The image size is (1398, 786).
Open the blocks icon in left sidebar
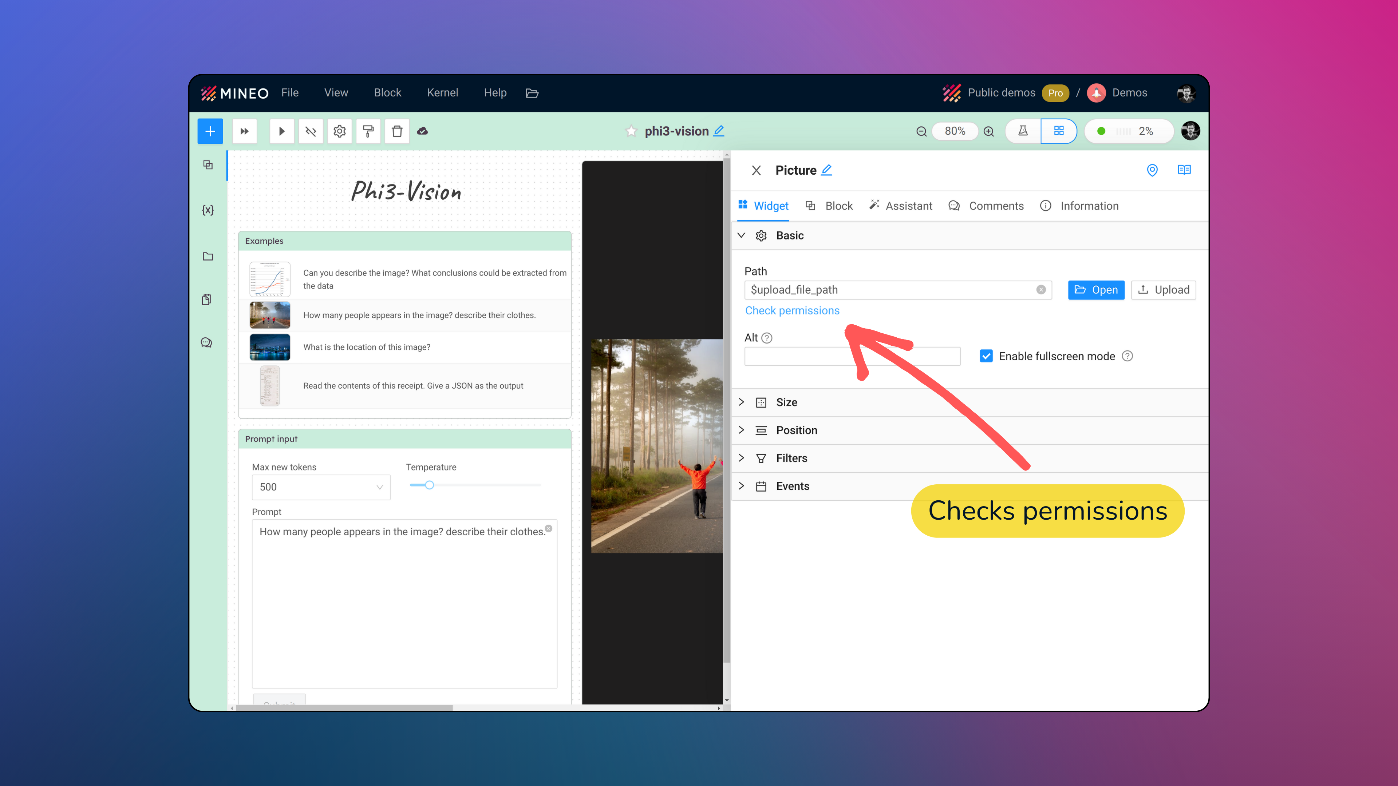click(x=208, y=164)
